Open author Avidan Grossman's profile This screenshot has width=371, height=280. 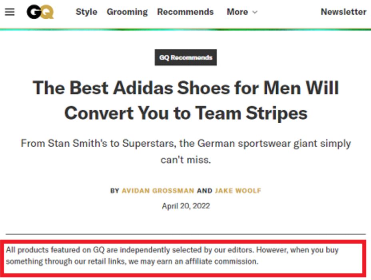158,191
